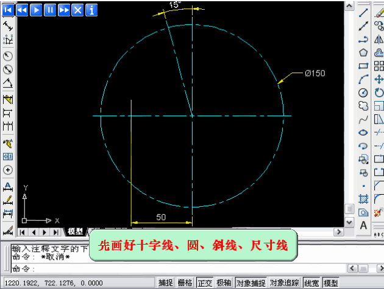Click the rewind playback button
This screenshot has width=384, height=289.
click(x=22, y=10)
